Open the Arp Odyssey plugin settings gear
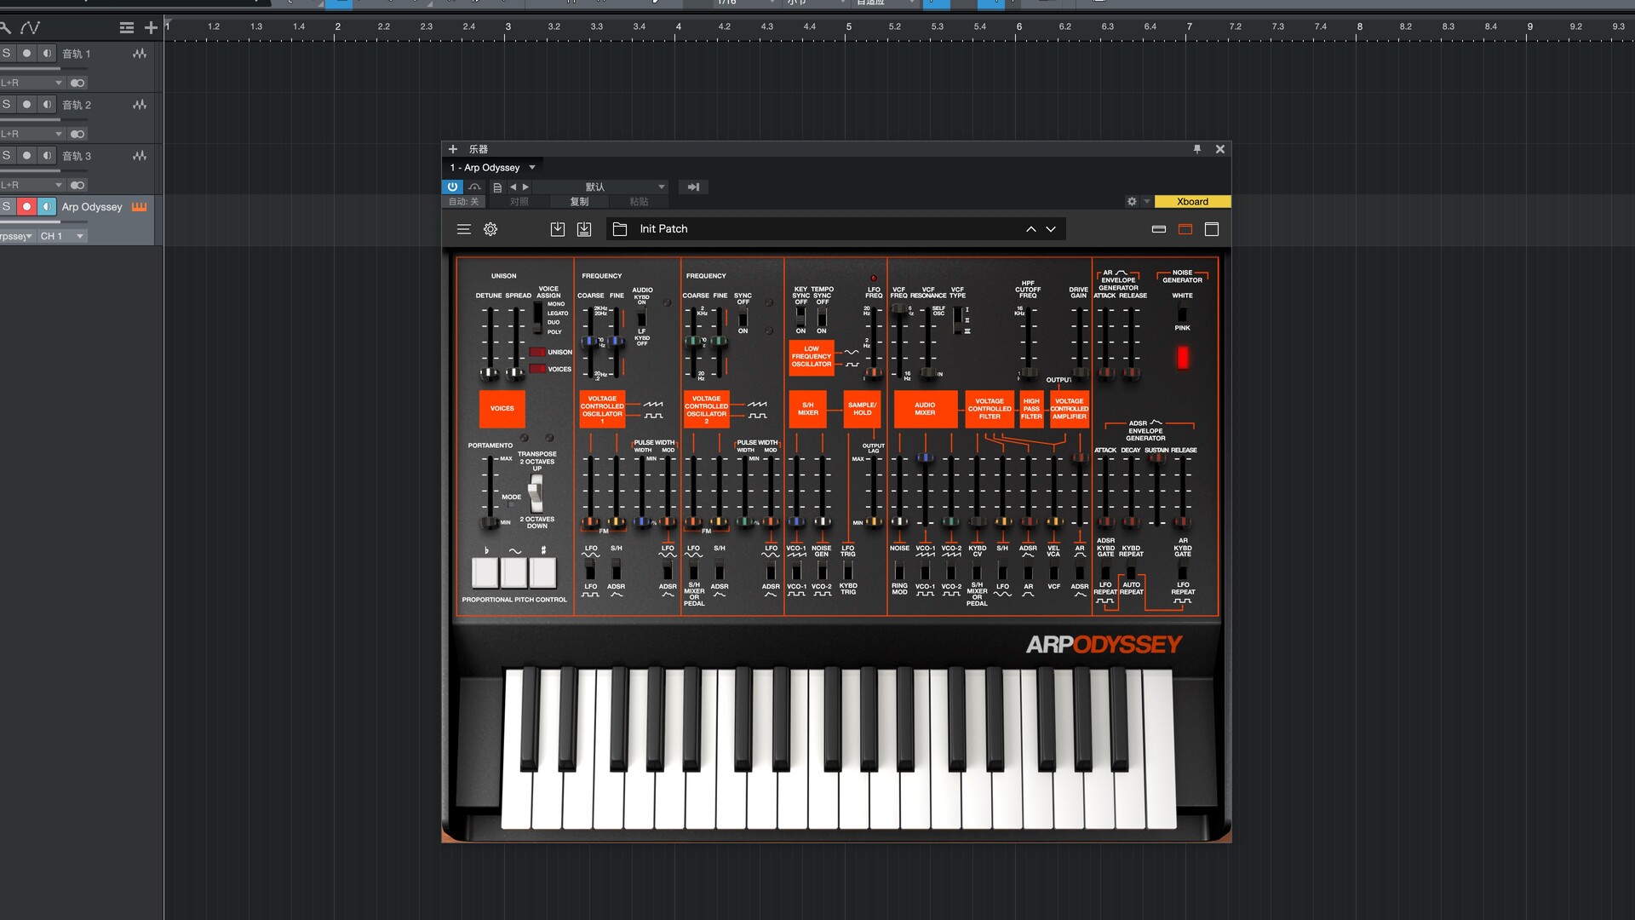Viewport: 1635px width, 920px height. coord(490,229)
